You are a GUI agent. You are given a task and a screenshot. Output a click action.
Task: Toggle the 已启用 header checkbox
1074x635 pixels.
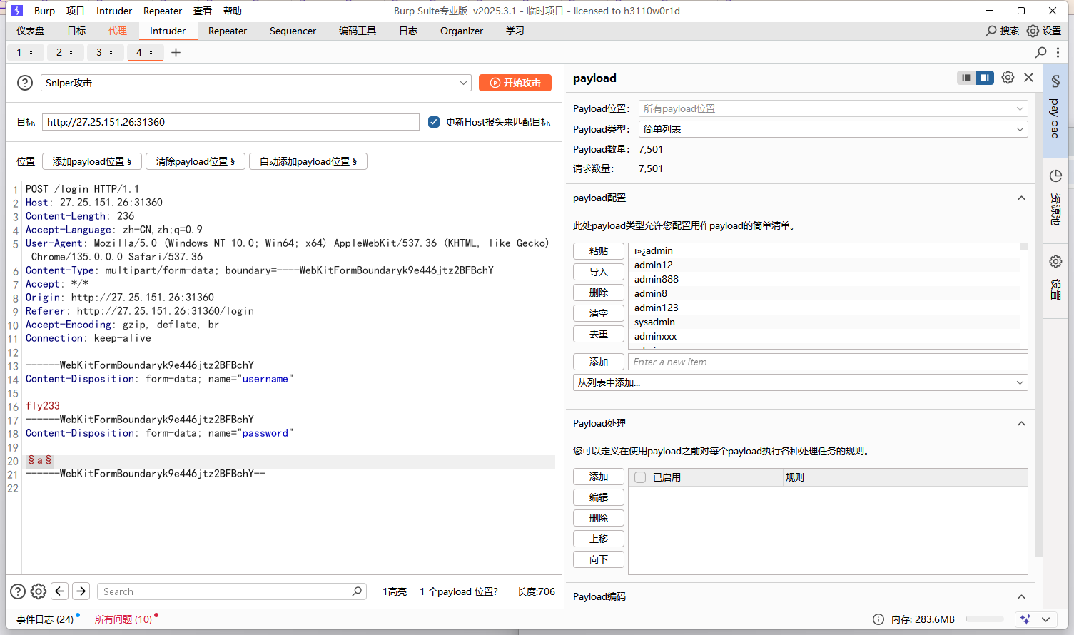(x=640, y=477)
